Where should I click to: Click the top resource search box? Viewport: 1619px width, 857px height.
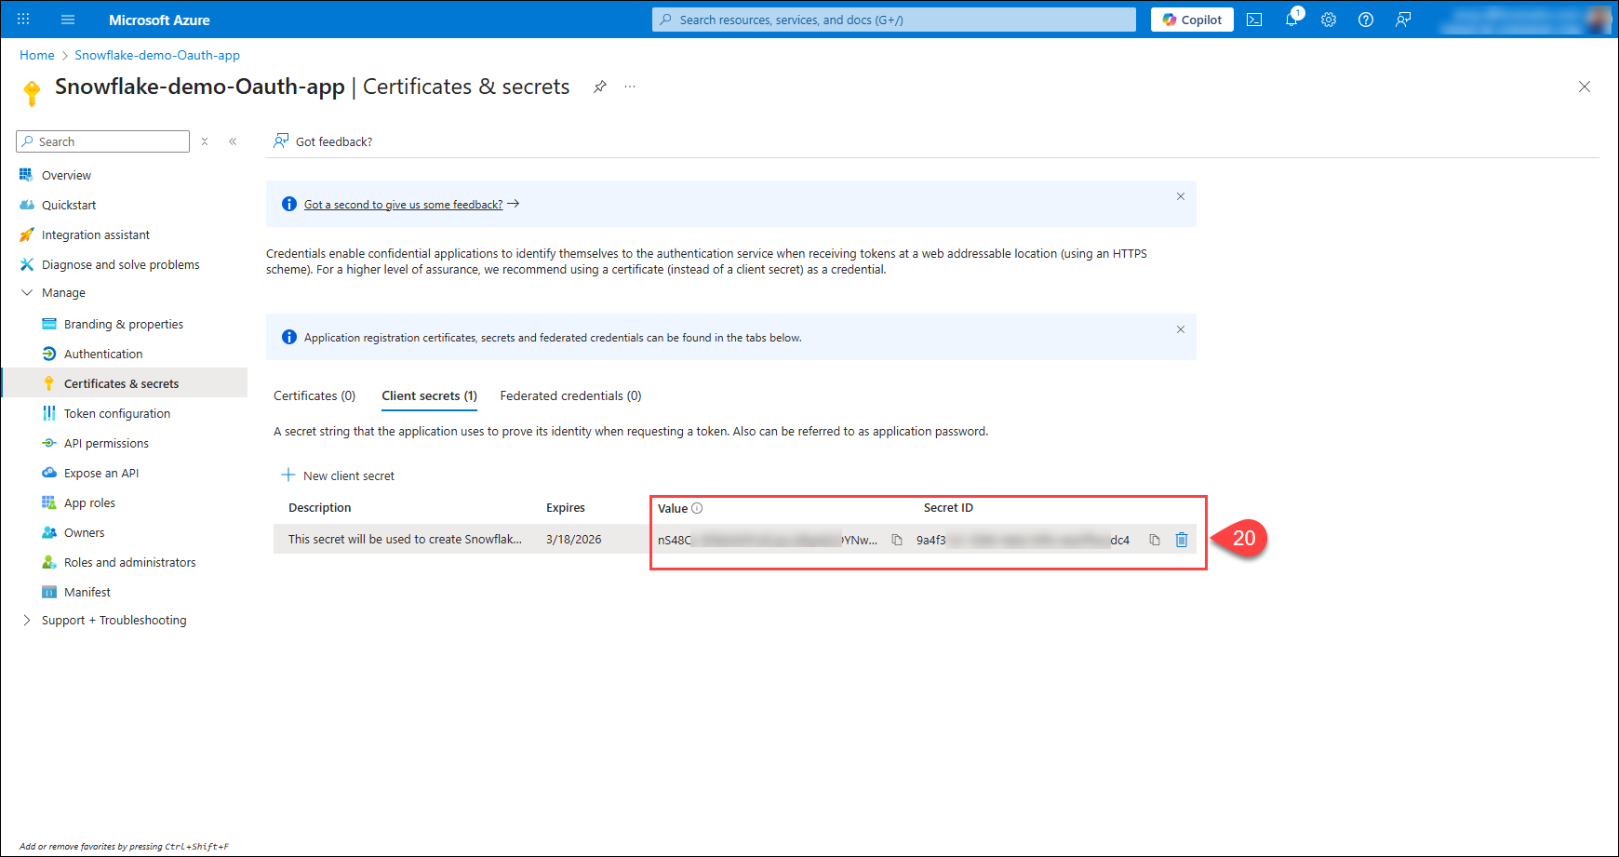pos(893,20)
